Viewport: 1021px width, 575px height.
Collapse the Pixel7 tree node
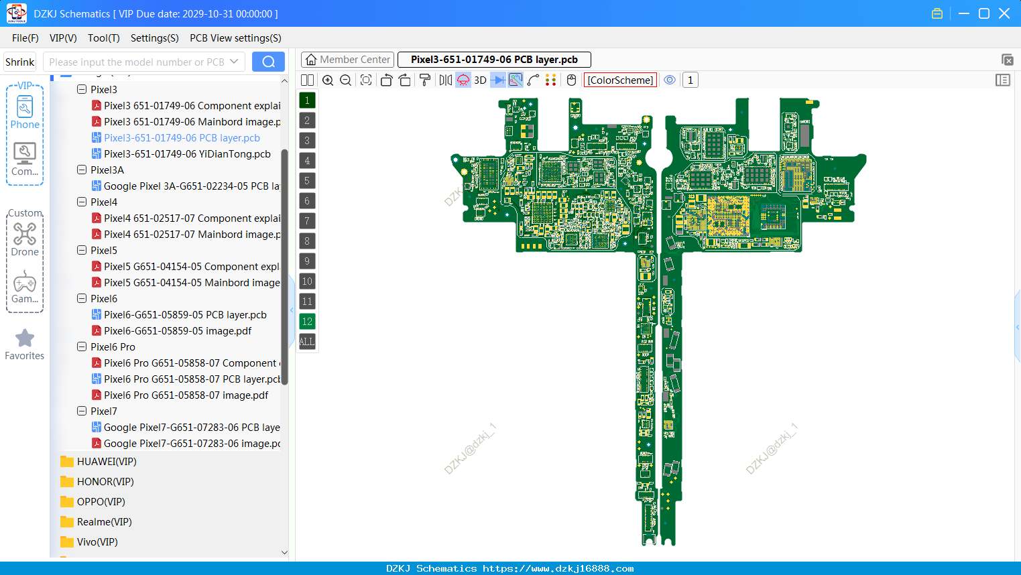coord(82,411)
